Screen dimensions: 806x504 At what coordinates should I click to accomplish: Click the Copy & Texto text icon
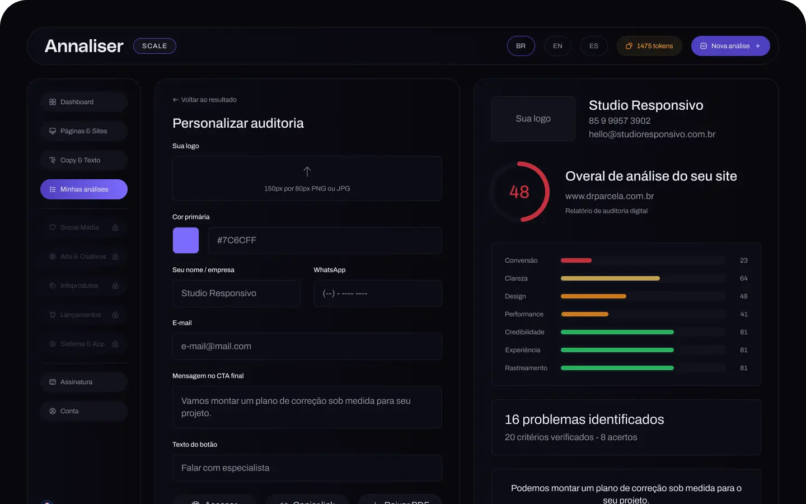pos(53,160)
